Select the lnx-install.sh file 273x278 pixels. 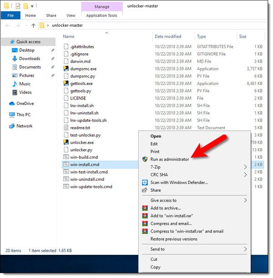tap(82, 105)
